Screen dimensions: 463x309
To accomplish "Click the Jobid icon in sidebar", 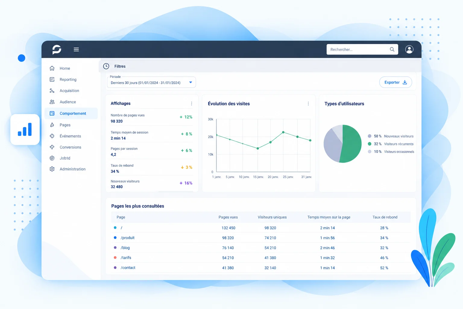I will click(52, 158).
